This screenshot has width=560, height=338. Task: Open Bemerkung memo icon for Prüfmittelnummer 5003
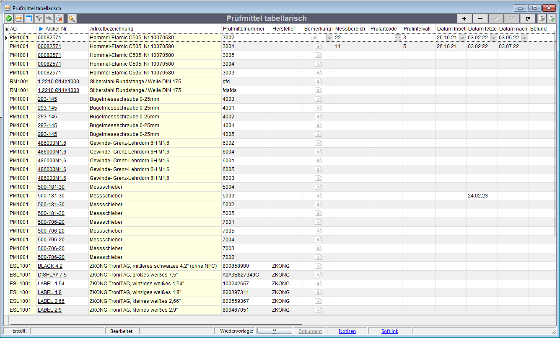coord(318,196)
